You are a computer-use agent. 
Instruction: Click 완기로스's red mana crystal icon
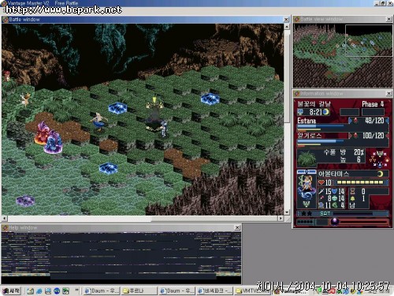[x=355, y=136]
